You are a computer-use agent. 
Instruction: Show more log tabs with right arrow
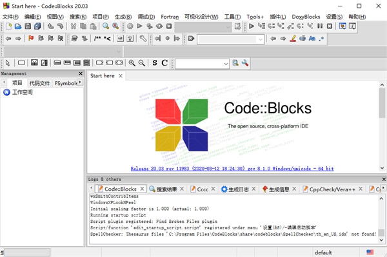(x=383, y=188)
